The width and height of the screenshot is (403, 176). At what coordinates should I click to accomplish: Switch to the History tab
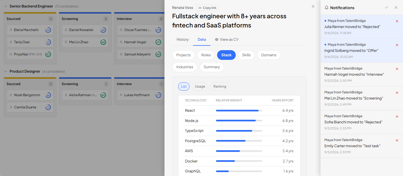point(183,39)
